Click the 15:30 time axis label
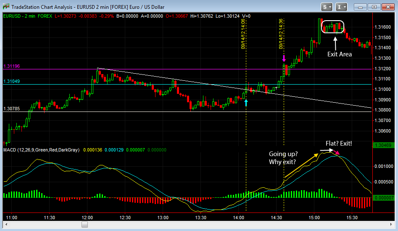 pos(352,218)
